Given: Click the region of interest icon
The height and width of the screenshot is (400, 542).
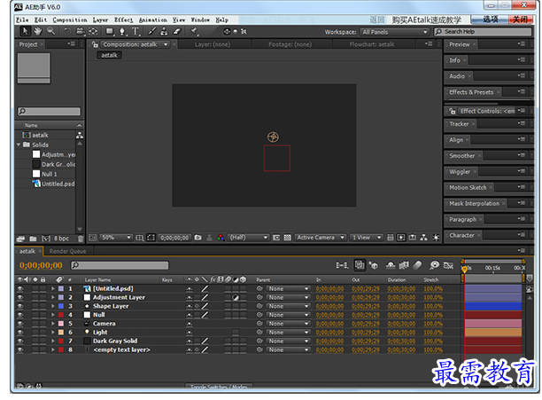Looking at the screenshot, I should [x=276, y=238].
